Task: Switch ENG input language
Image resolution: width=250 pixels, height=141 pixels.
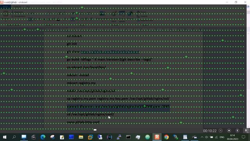Action: click(x=222, y=137)
